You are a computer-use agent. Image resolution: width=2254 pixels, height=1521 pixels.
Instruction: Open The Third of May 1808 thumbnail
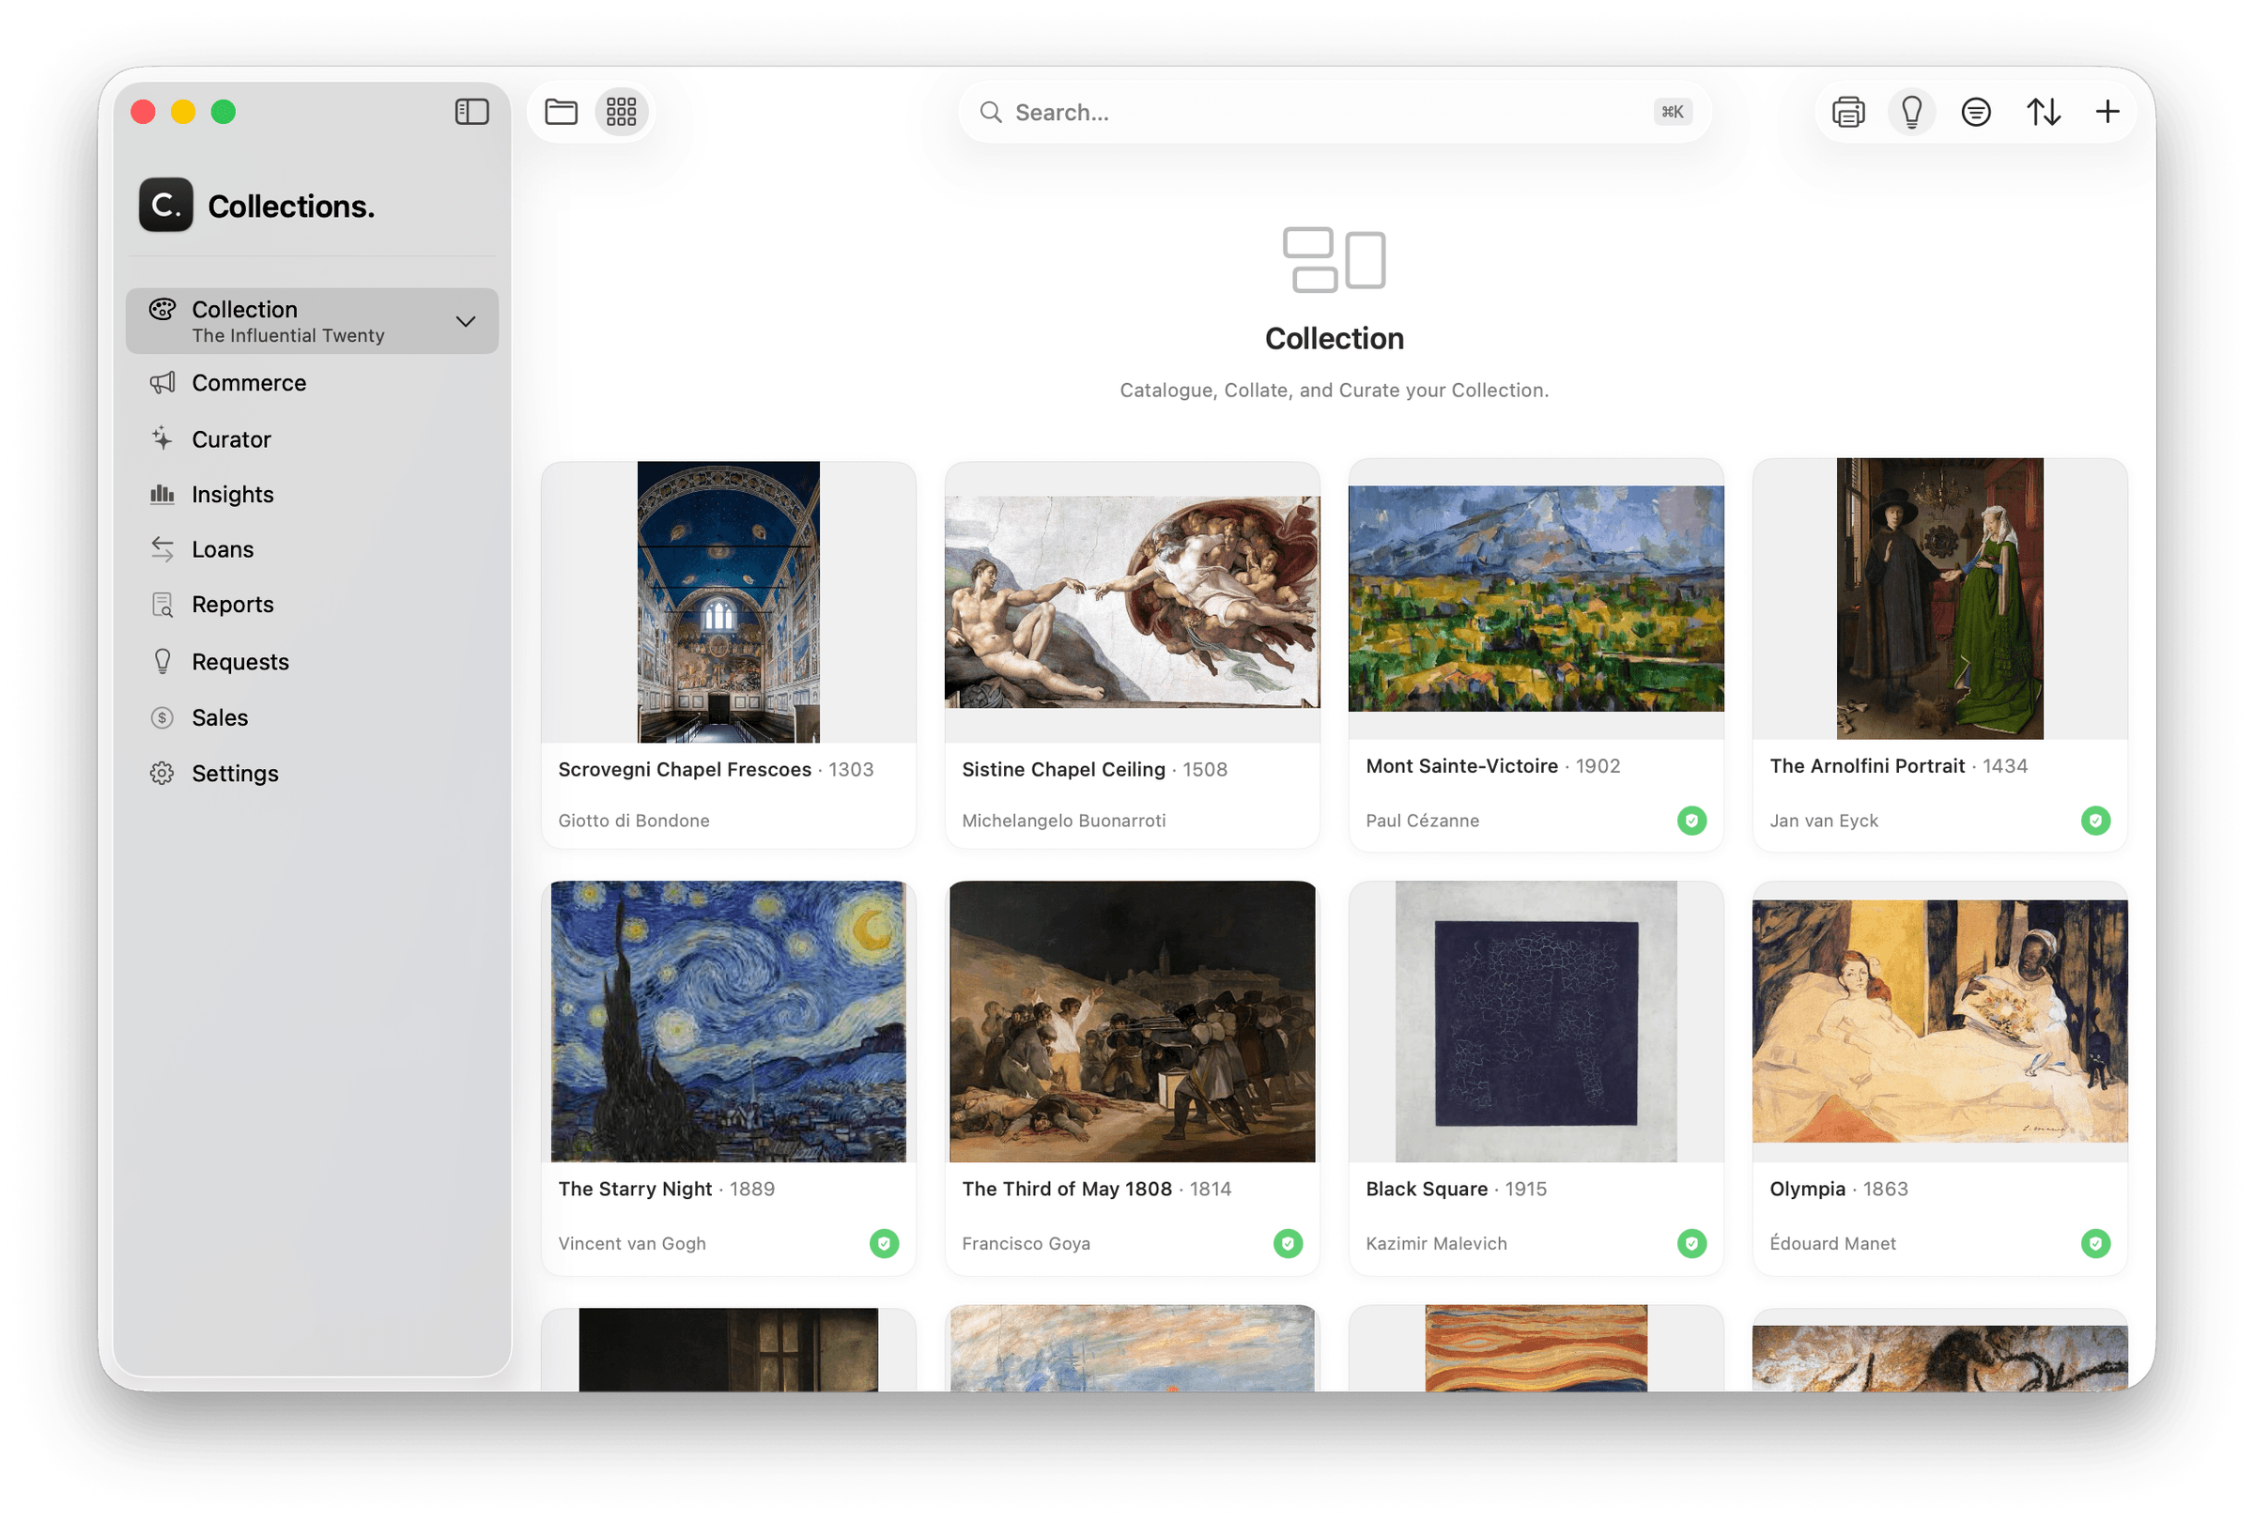1132,1022
